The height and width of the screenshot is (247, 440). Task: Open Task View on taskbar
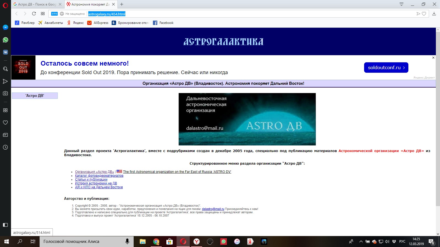(x=33, y=242)
